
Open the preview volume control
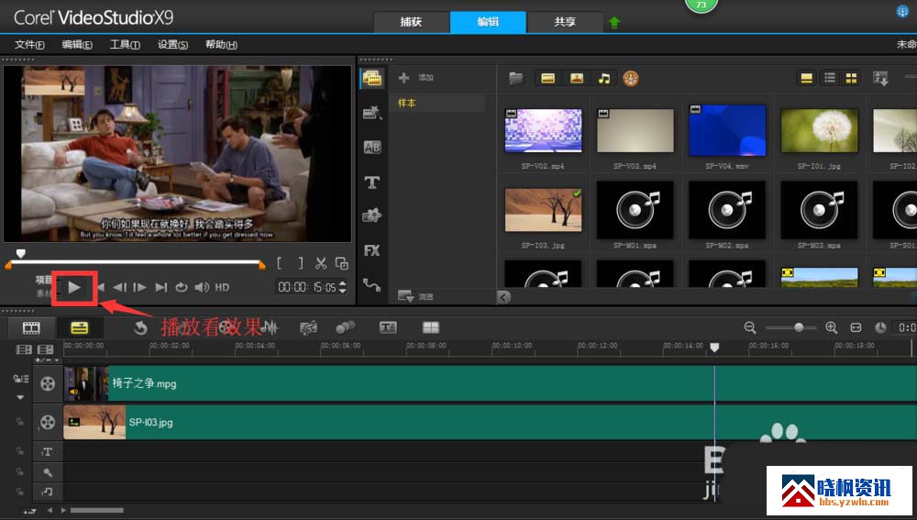tap(202, 287)
